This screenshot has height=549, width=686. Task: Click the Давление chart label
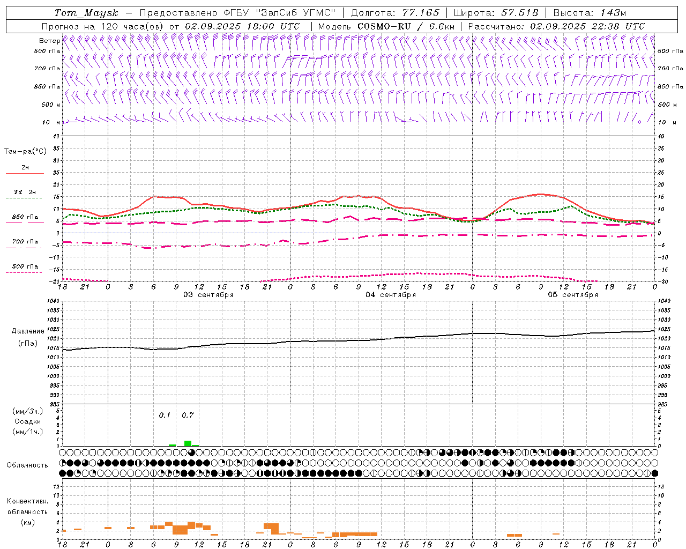[x=28, y=331]
